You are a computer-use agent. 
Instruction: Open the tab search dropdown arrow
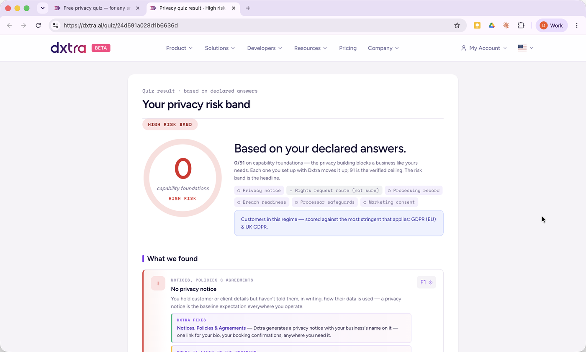tap(42, 8)
